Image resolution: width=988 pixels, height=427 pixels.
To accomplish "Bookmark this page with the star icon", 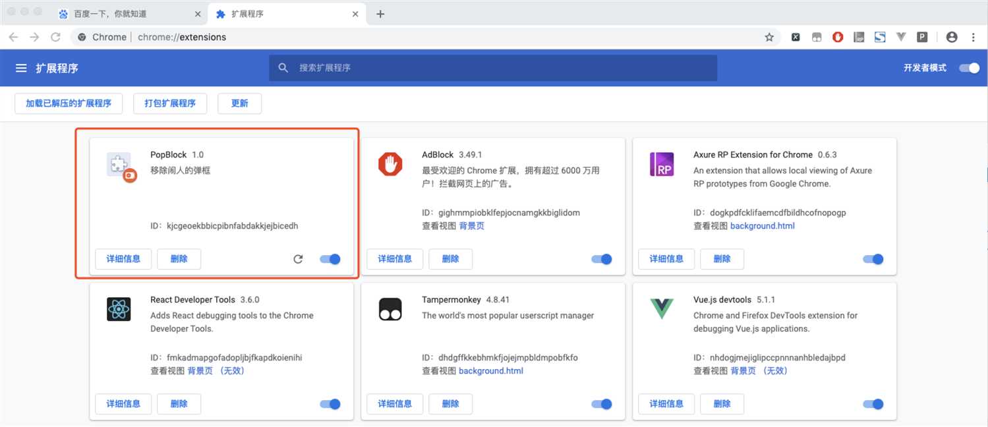I will point(769,38).
